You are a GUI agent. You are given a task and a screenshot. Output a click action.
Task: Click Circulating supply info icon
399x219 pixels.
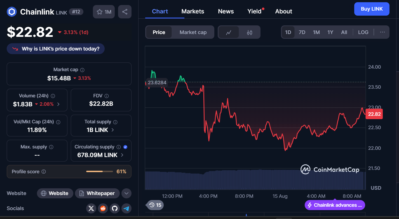click(119, 147)
